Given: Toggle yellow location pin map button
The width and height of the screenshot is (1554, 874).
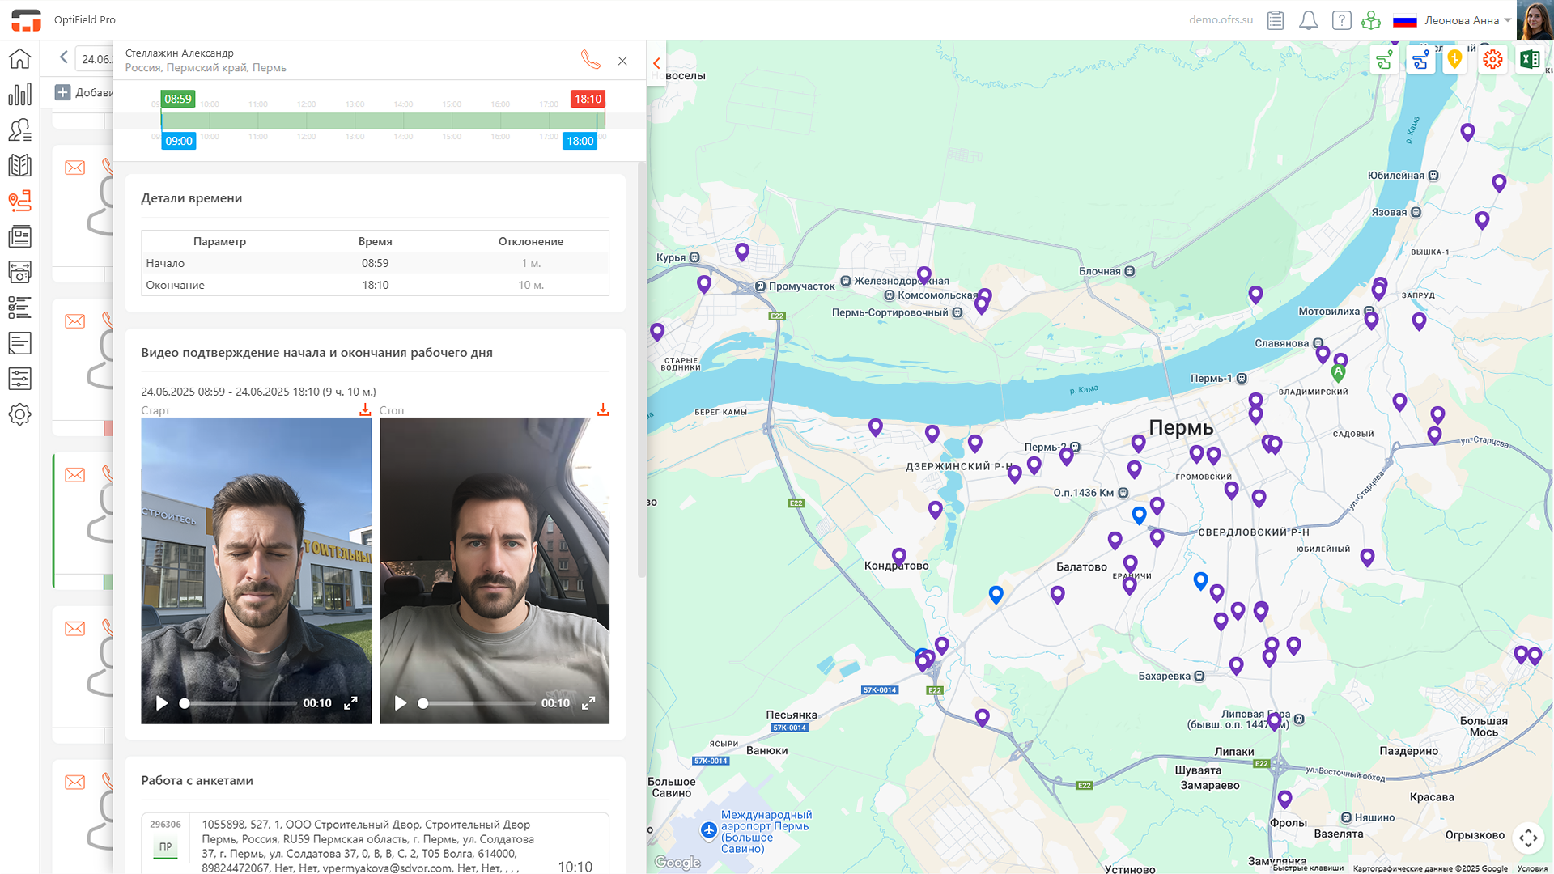Looking at the screenshot, I should (x=1455, y=60).
